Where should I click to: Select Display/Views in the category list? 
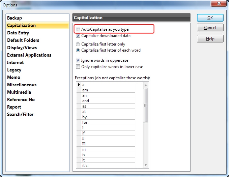click(22, 48)
